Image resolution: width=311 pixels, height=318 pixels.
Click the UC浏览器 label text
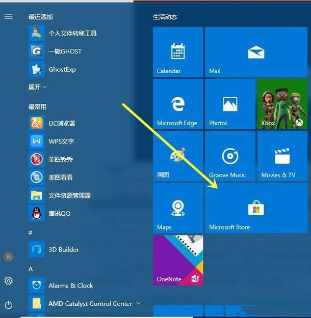click(x=62, y=123)
